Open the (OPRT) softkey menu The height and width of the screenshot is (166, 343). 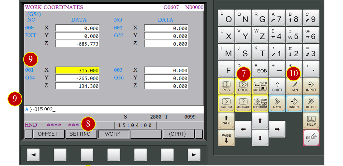[179, 134]
